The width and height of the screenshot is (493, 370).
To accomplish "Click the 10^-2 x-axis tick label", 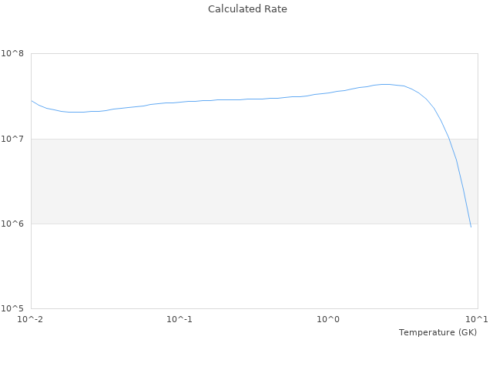I will 31,319.
